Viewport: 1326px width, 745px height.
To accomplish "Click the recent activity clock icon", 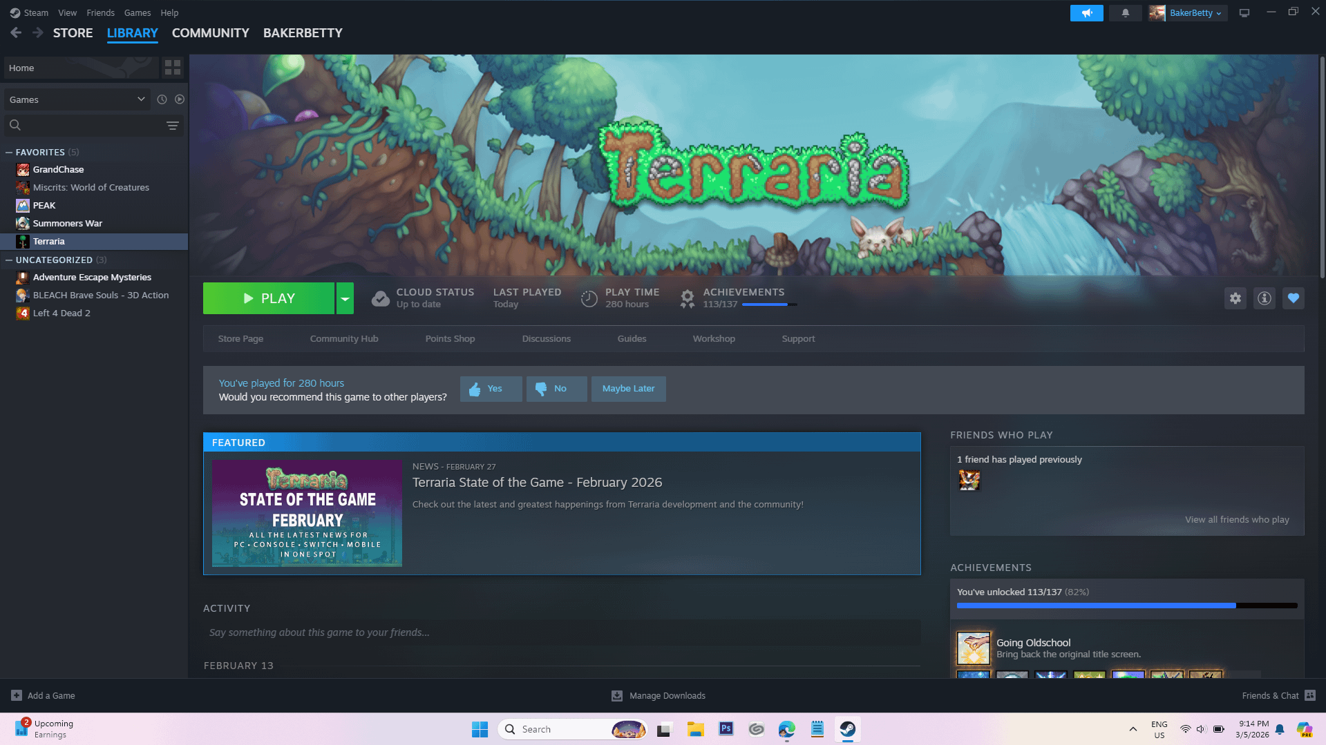I will pos(162,99).
